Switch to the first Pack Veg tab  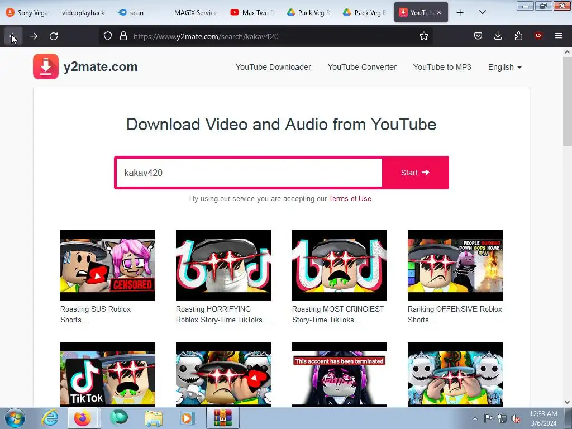pyautogui.click(x=308, y=13)
